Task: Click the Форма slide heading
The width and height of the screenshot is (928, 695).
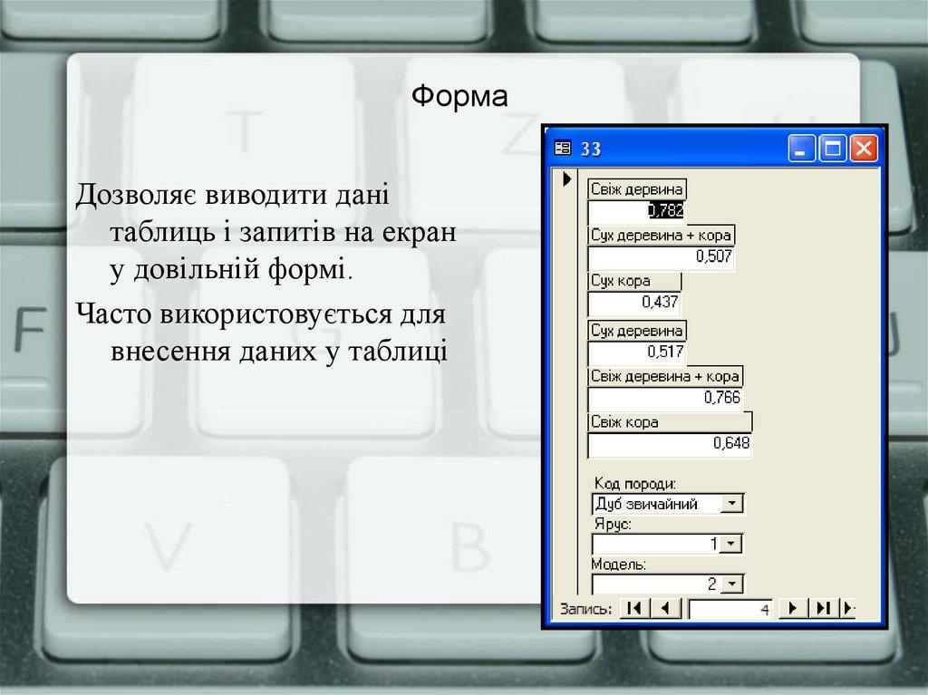Action: [463, 94]
